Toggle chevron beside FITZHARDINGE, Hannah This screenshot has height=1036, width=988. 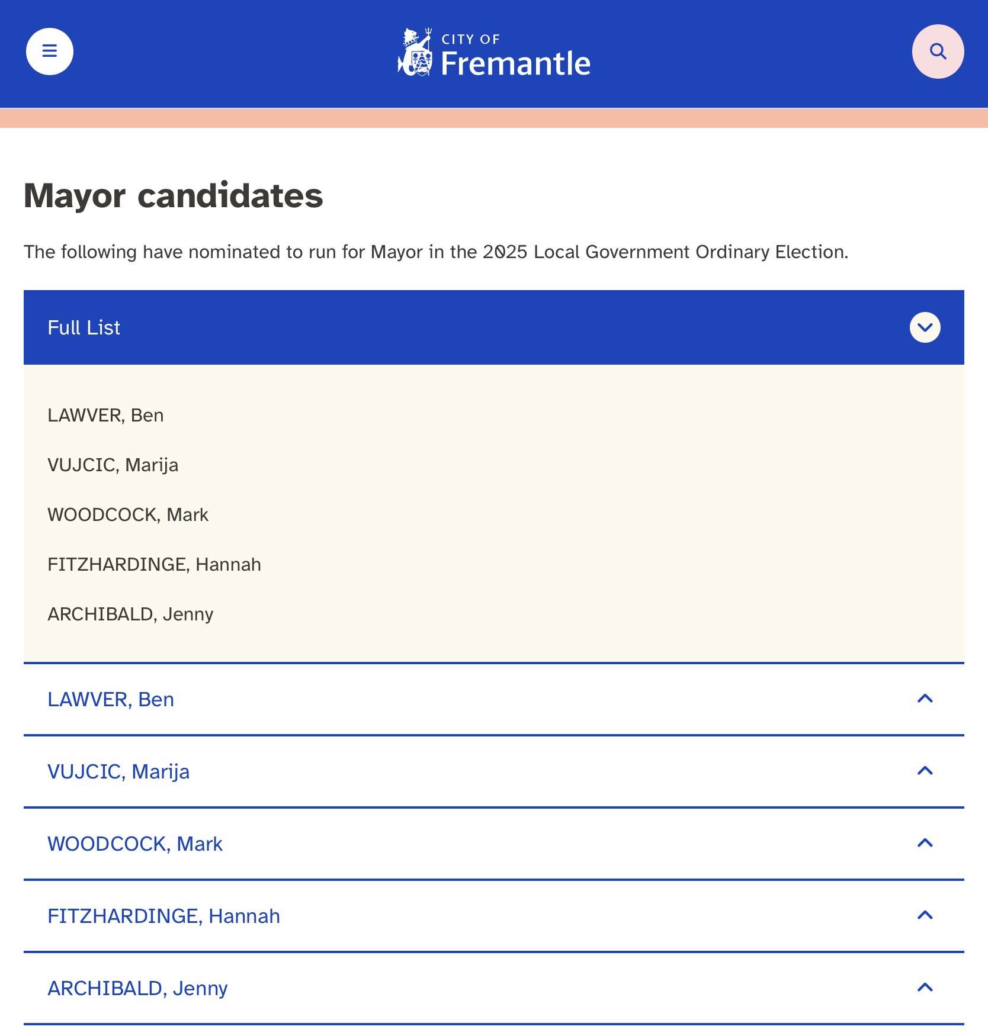click(x=925, y=916)
